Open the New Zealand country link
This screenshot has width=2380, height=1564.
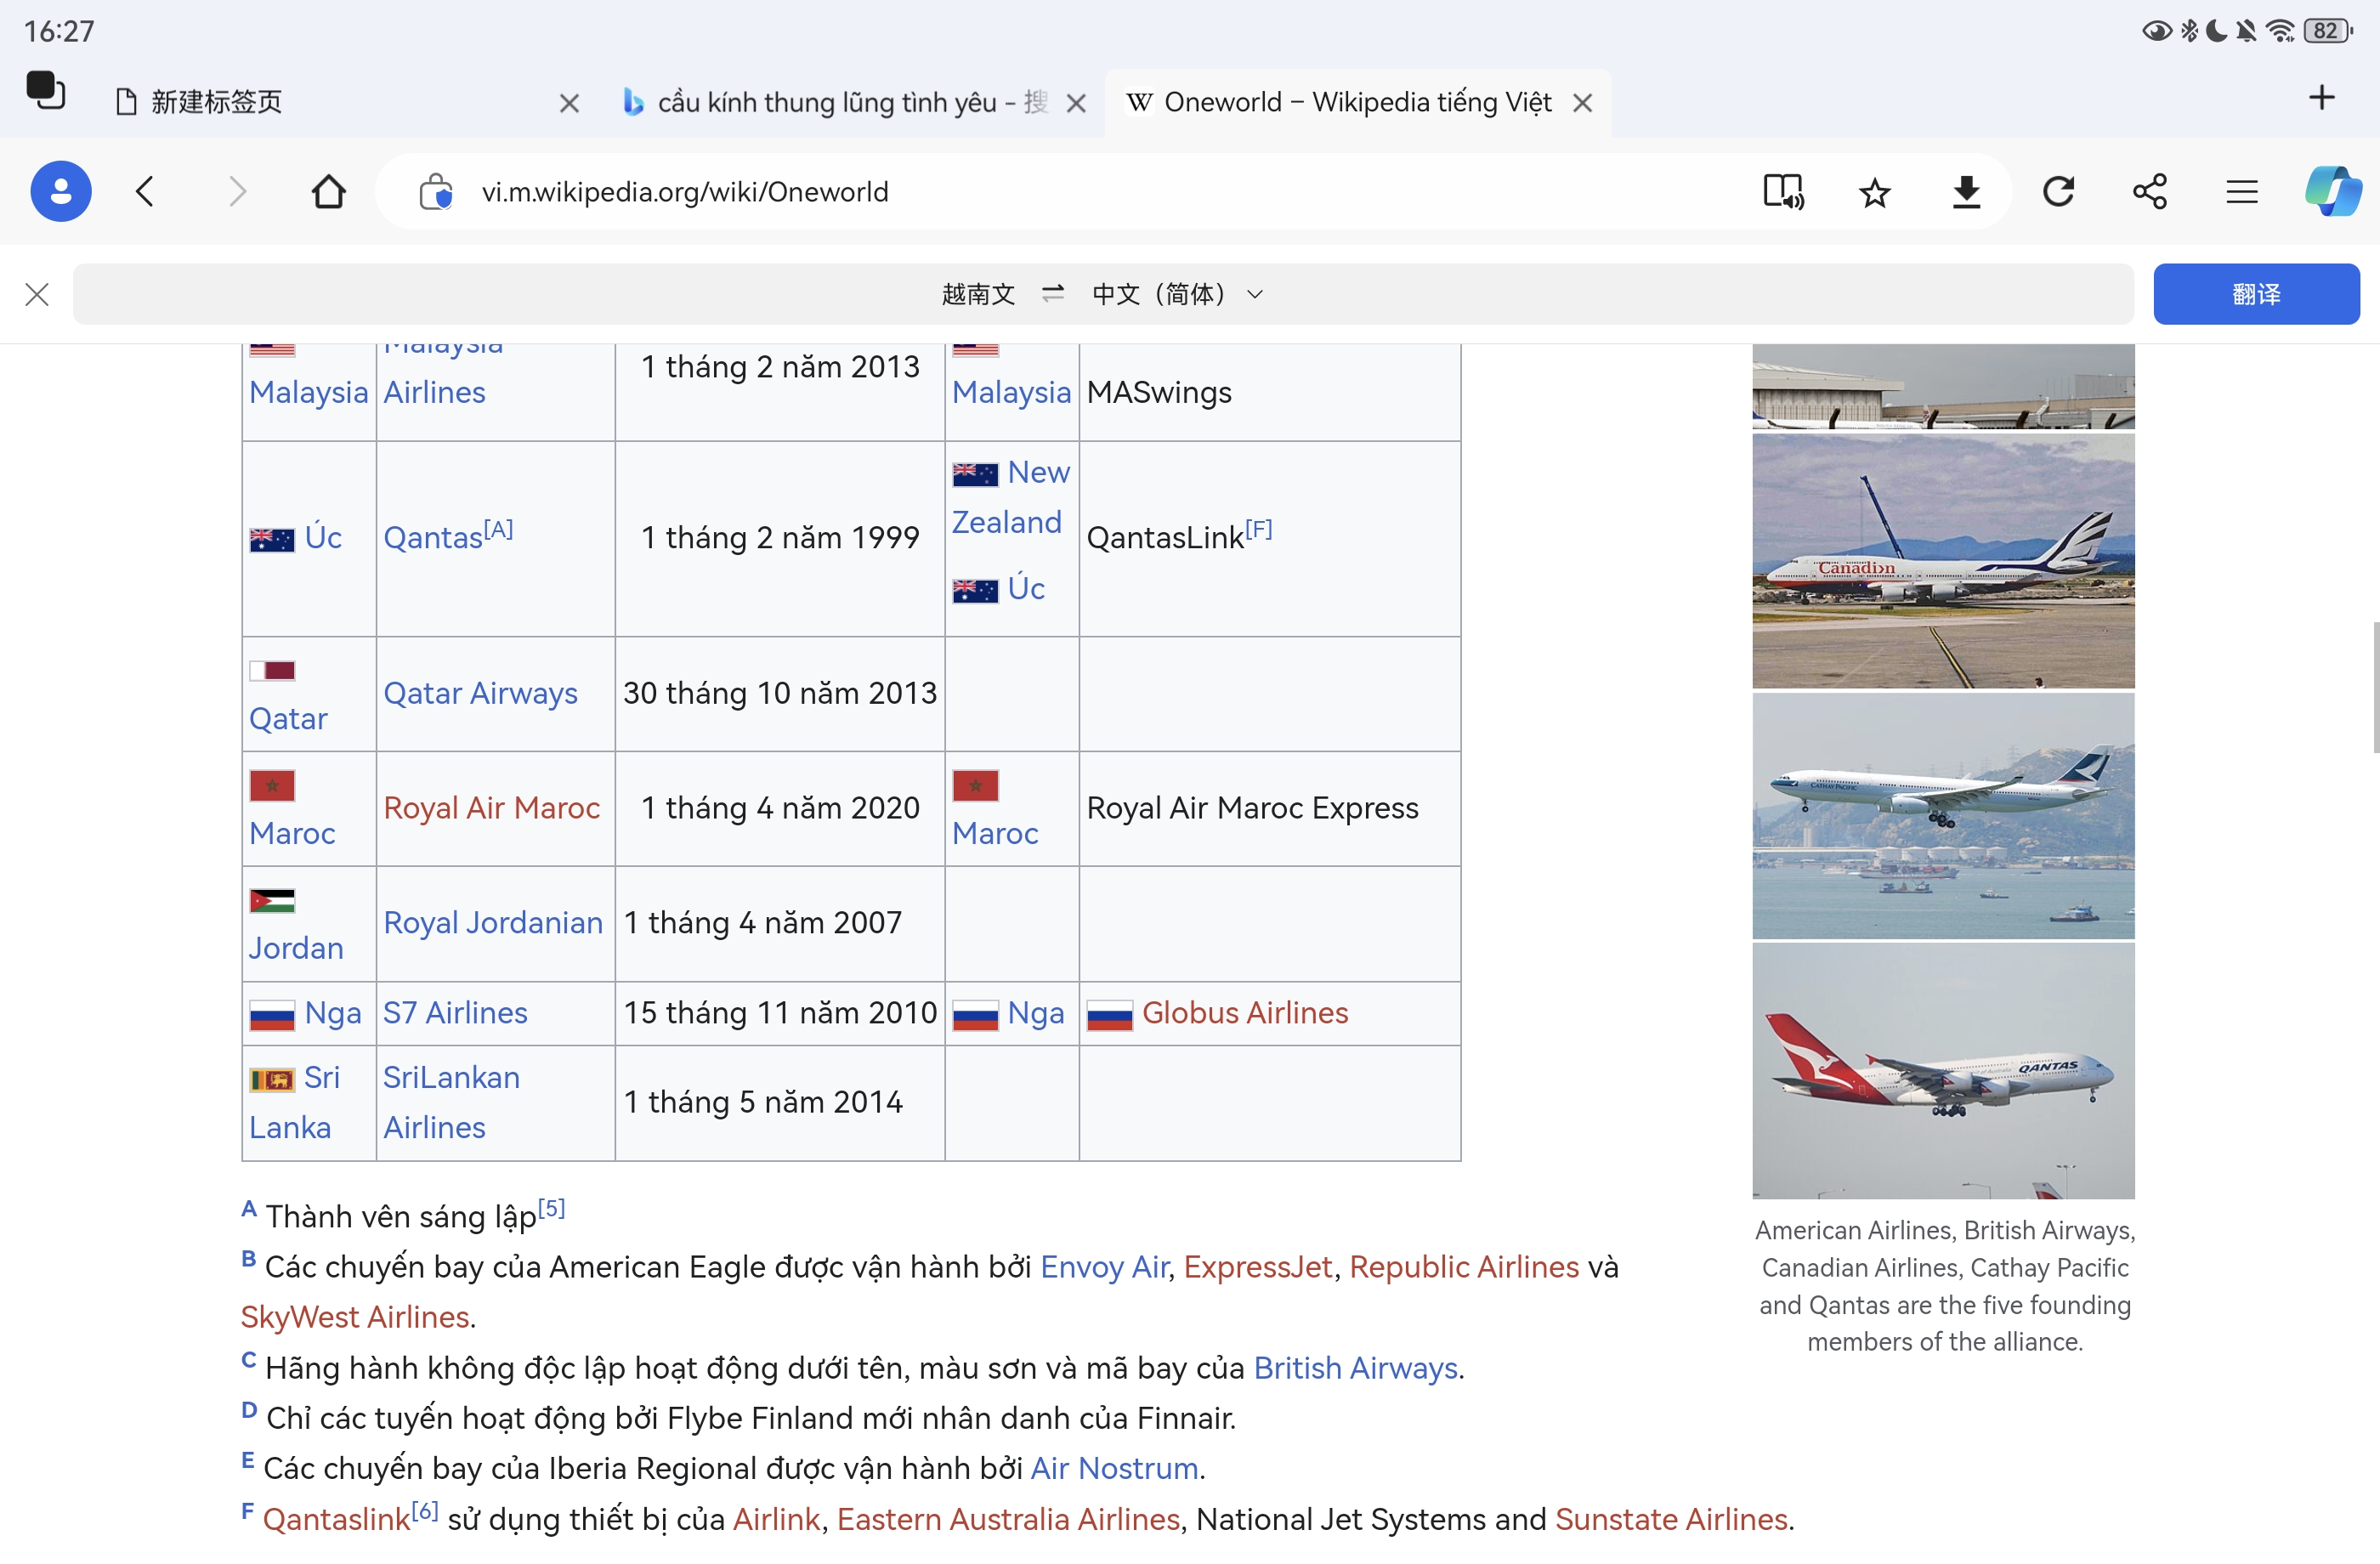point(1010,497)
